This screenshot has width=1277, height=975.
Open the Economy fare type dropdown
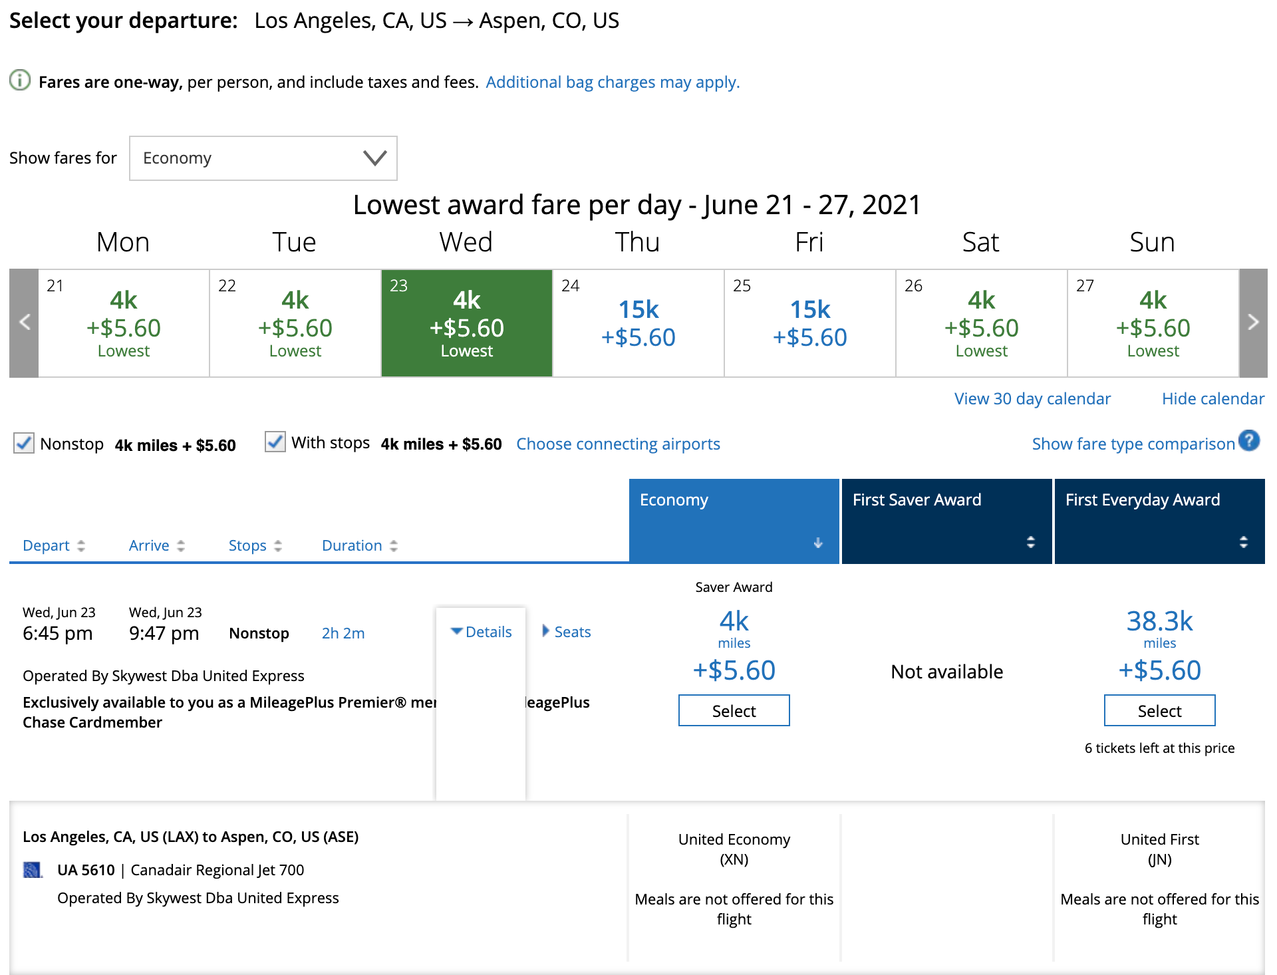click(263, 158)
